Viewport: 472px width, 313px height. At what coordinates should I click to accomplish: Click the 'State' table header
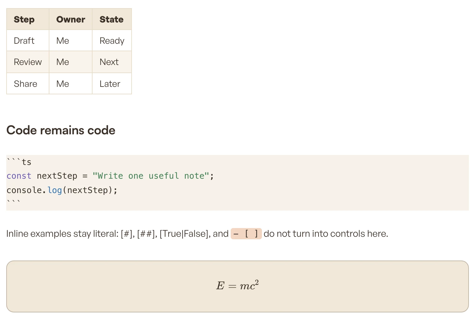click(x=112, y=19)
